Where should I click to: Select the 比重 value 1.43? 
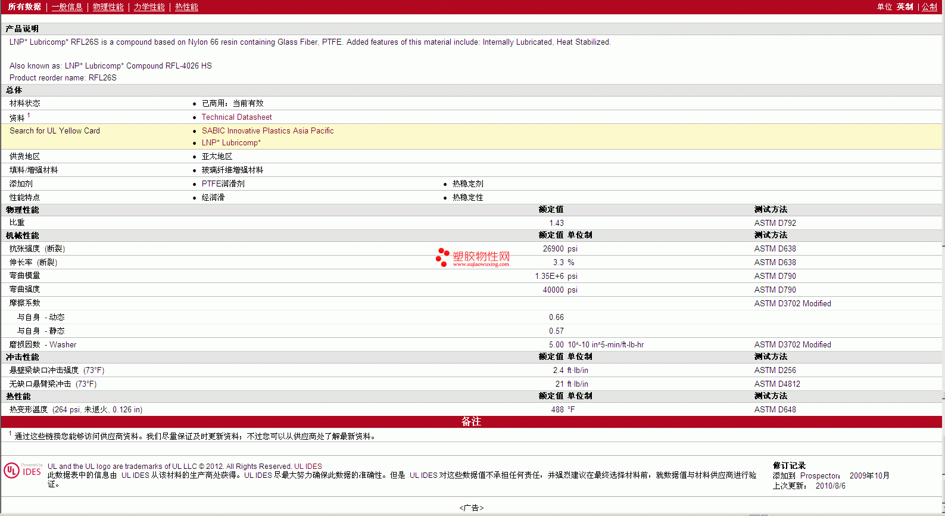[556, 223]
